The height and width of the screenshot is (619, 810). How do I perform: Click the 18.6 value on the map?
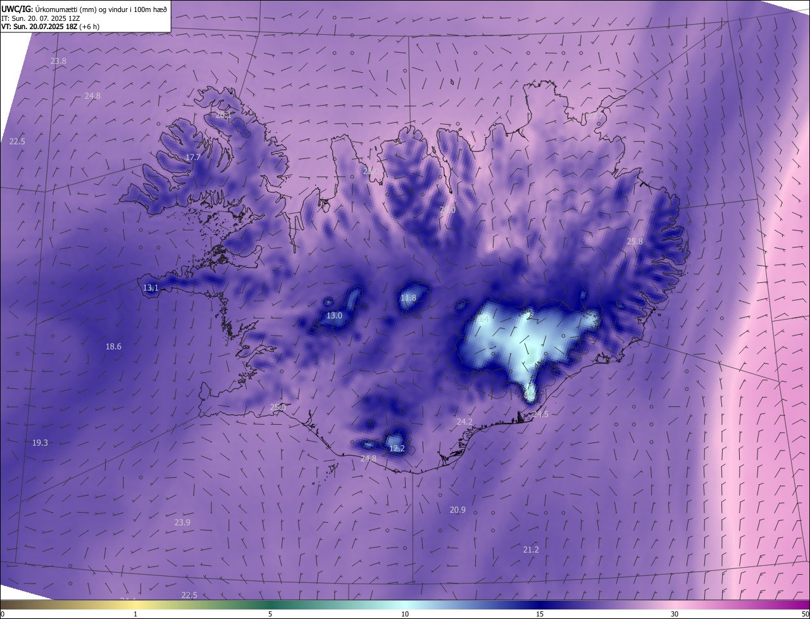113,346
